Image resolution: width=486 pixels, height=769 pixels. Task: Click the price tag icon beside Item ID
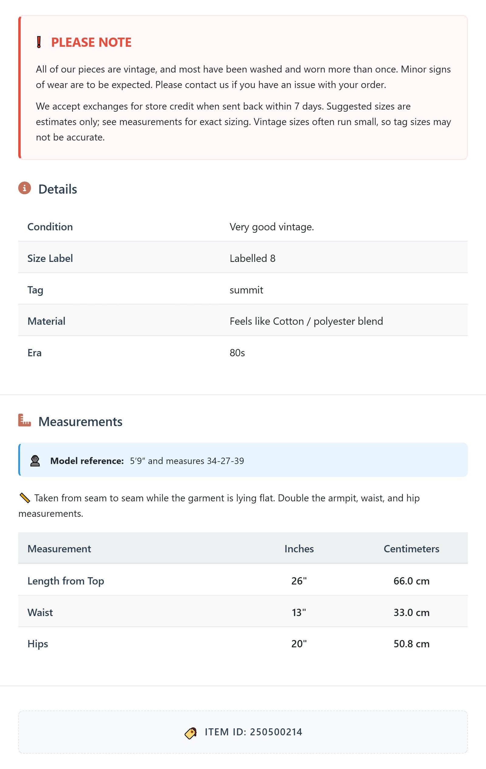[190, 733]
